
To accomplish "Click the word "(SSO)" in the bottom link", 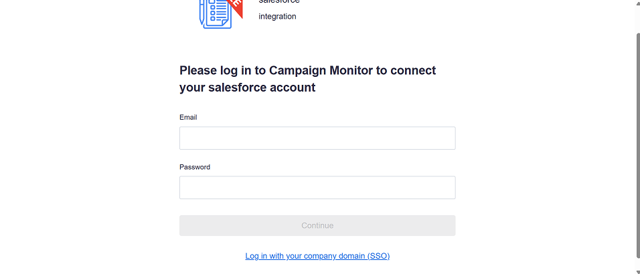I will (378, 256).
